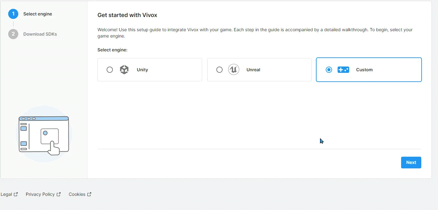Click the Unreal Engine logo icon
This screenshot has width=438, height=210.
click(233, 70)
